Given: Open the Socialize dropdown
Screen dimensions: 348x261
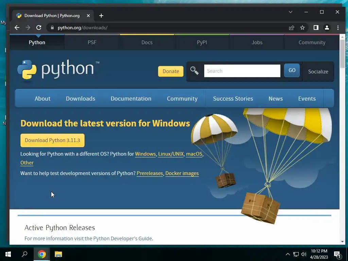Looking at the screenshot, I should [x=318, y=71].
